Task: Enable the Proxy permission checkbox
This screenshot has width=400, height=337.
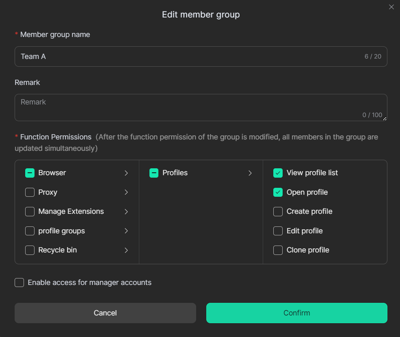Action: tap(30, 192)
